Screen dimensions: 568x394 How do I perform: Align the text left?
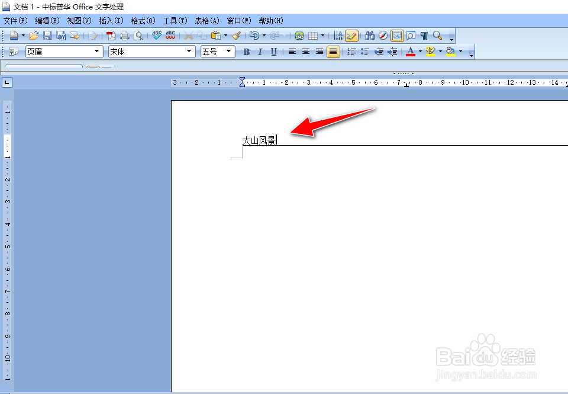[x=292, y=52]
